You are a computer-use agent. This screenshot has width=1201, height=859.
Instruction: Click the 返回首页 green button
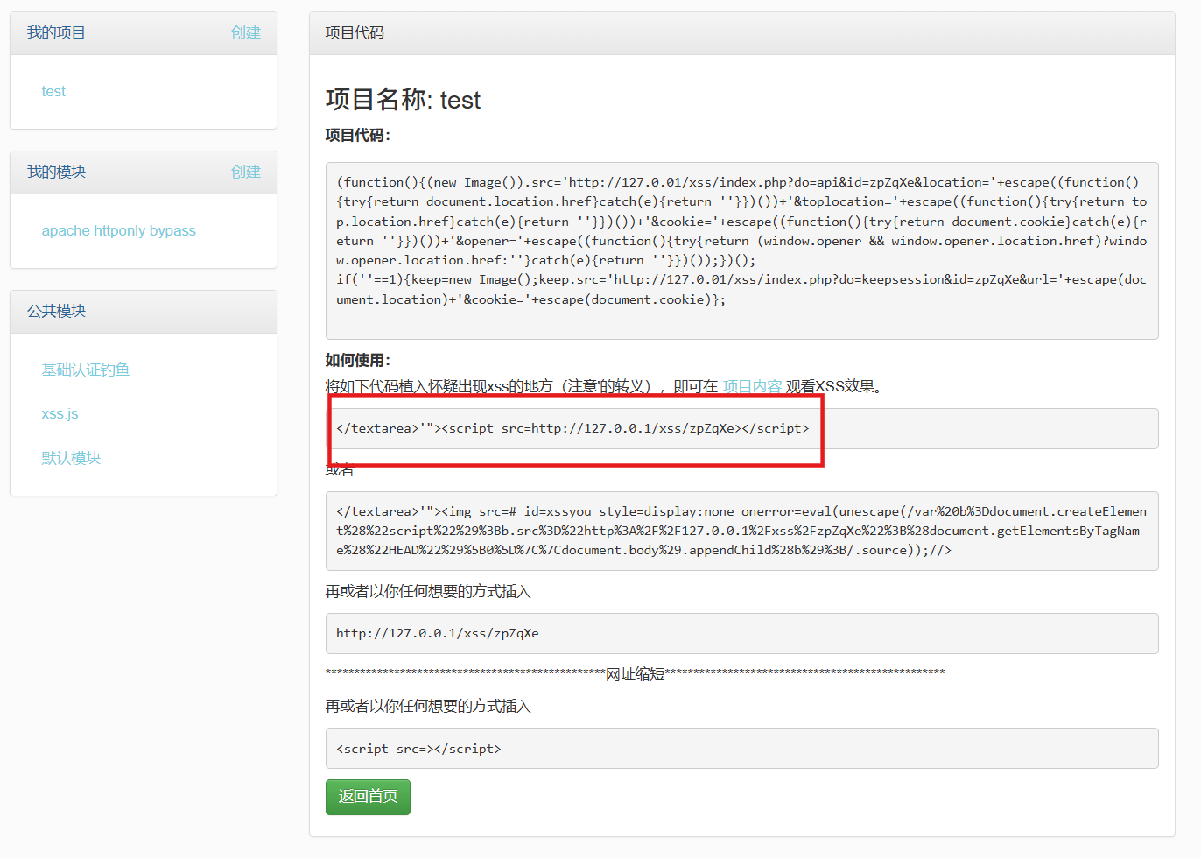(x=368, y=797)
